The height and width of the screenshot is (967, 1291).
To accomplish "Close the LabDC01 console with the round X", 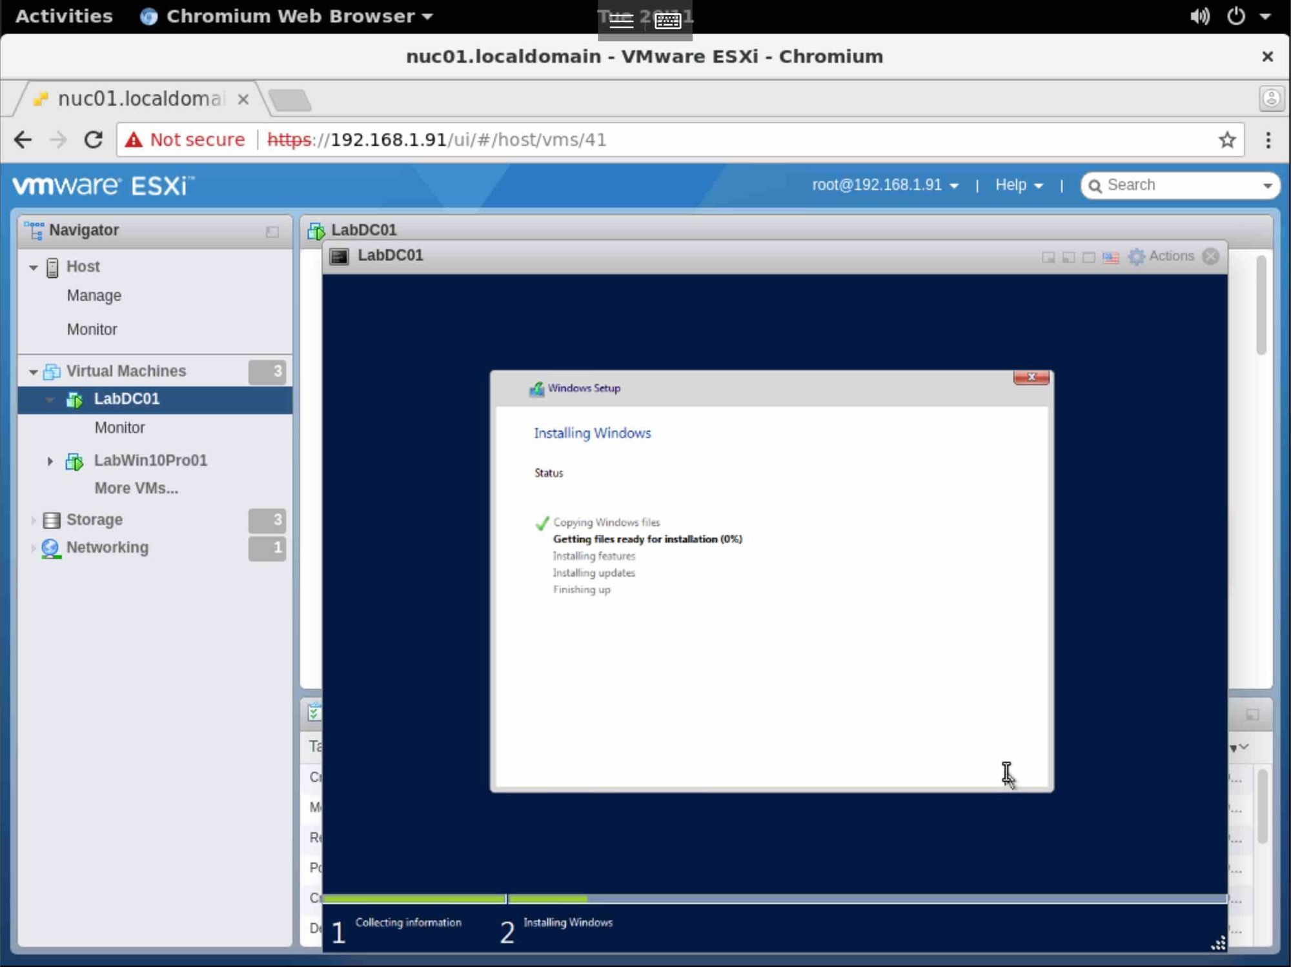I will 1211,256.
